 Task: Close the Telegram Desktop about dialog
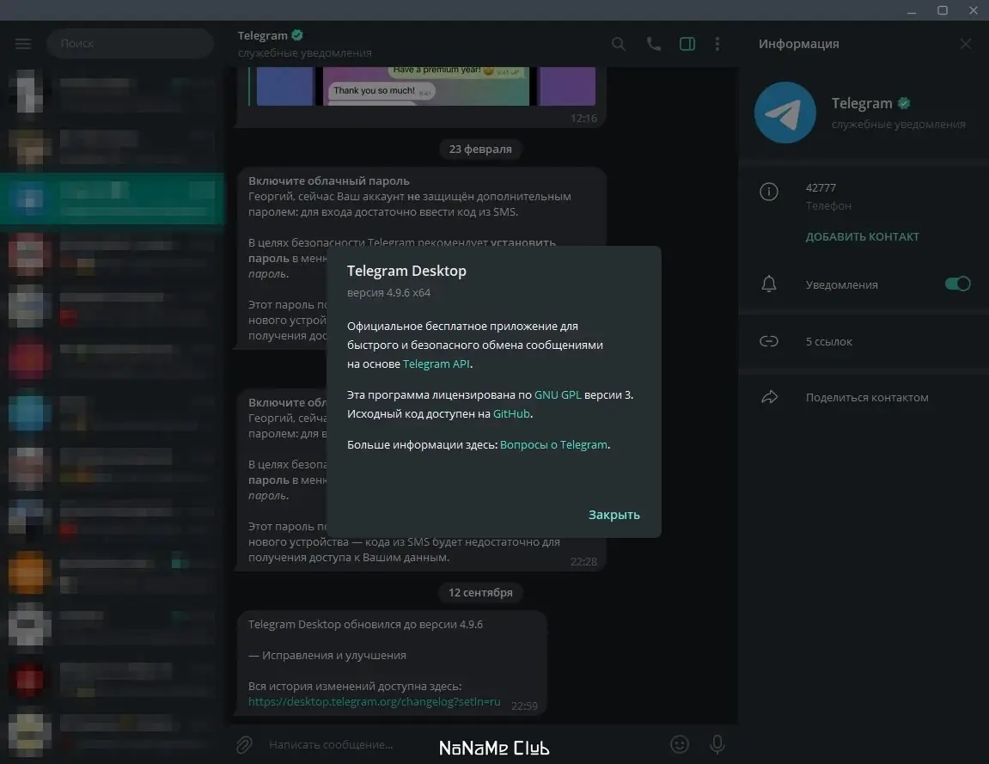[x=614, y=515]
